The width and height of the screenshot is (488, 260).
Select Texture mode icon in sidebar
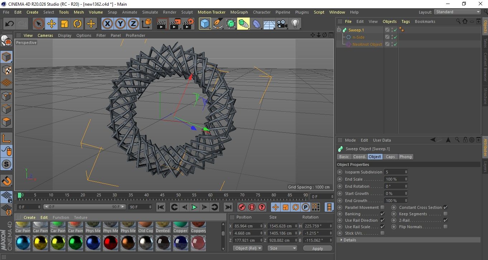coord(6,70)
